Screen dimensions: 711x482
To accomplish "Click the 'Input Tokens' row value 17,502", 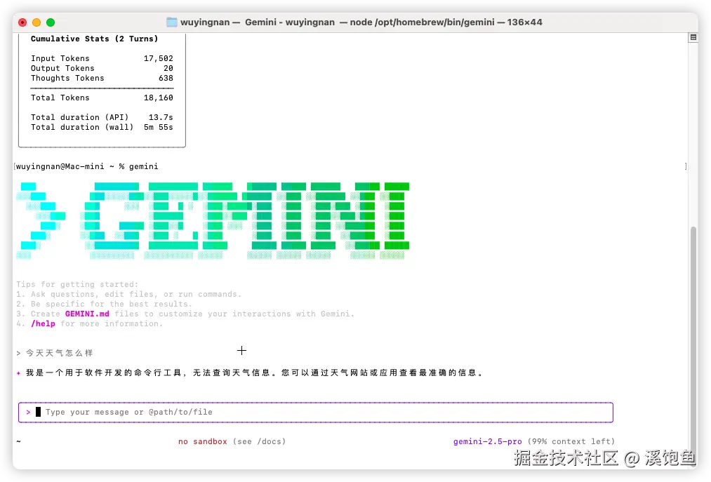I will click(x=158, y=58).
